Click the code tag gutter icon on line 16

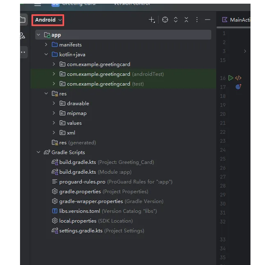click(x=238, y=78)
